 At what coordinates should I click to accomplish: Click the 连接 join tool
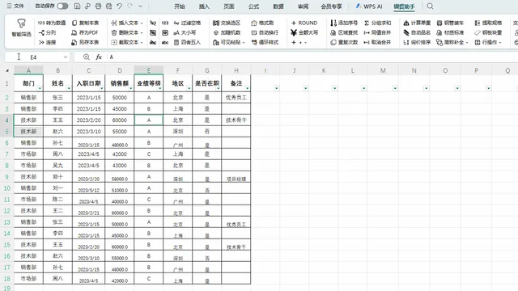pos(47,42)
